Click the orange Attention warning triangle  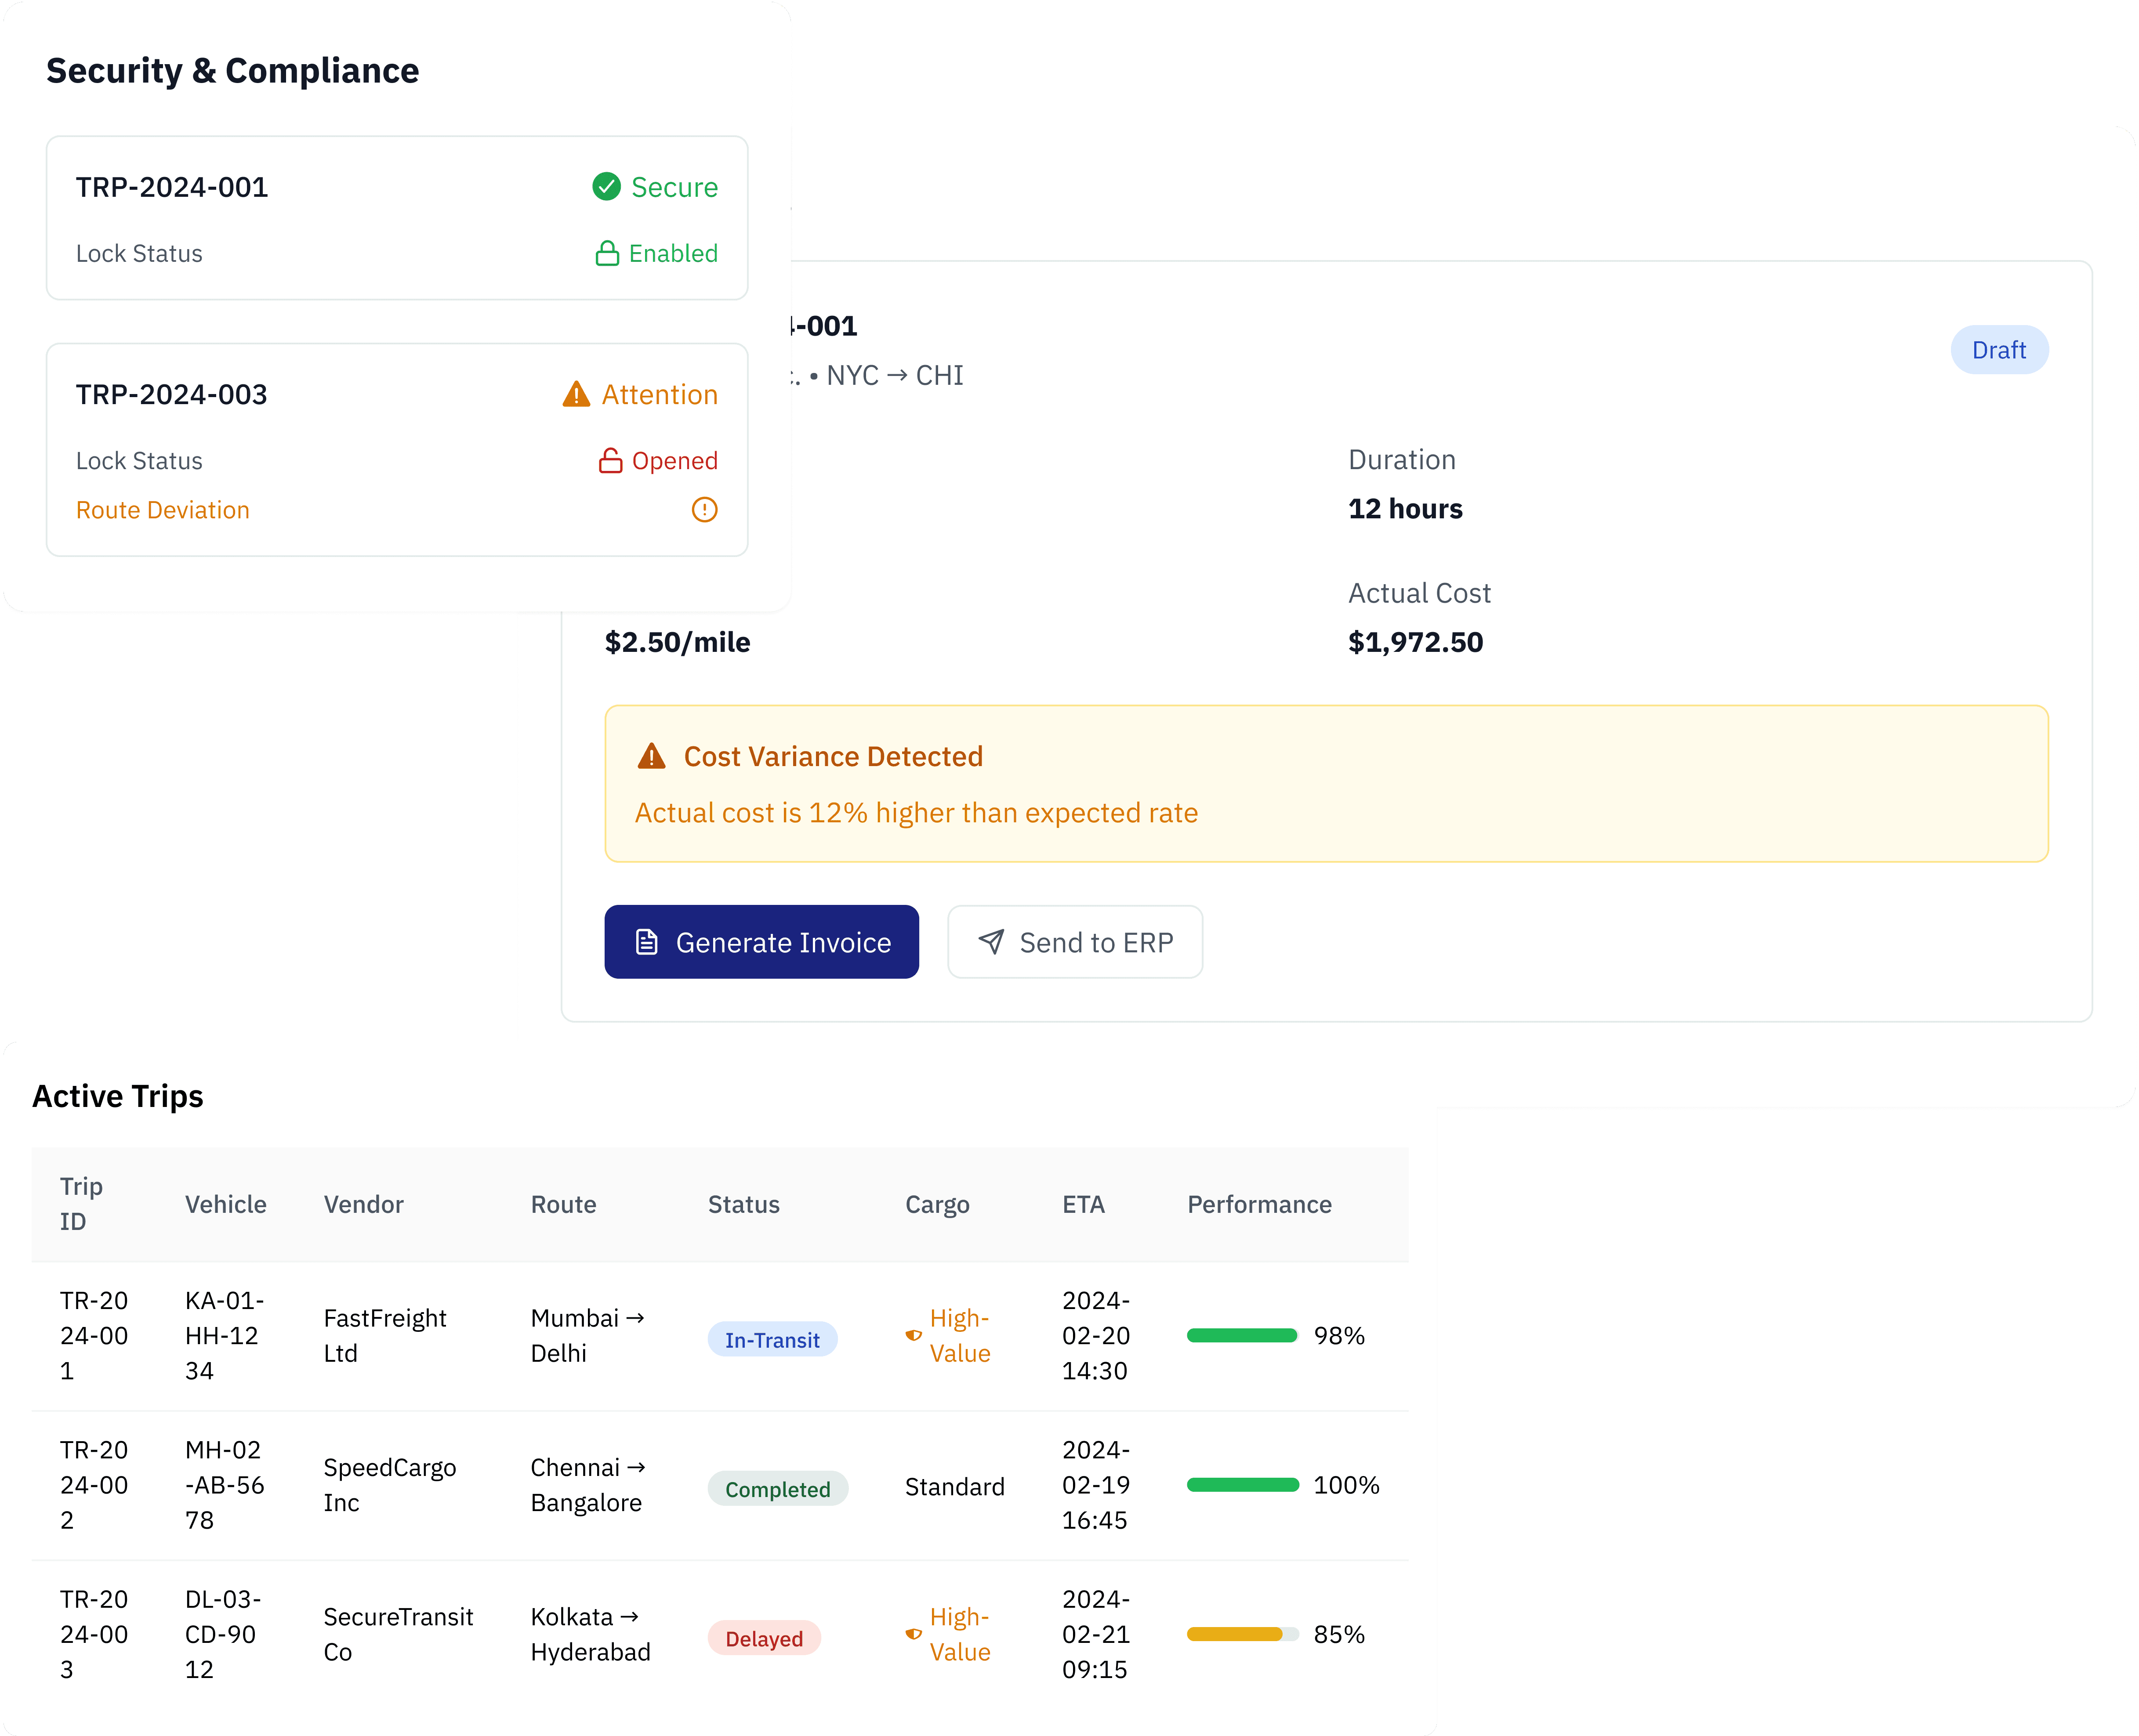(x=576, y=395)
